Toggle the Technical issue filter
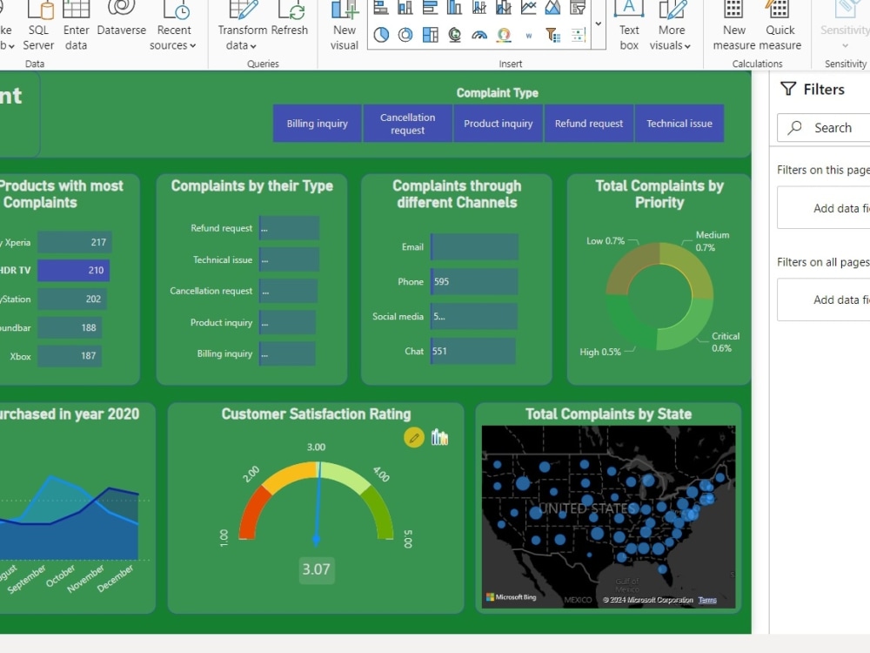The height and width of the screenshot is (653, 870). click(679, 123)
